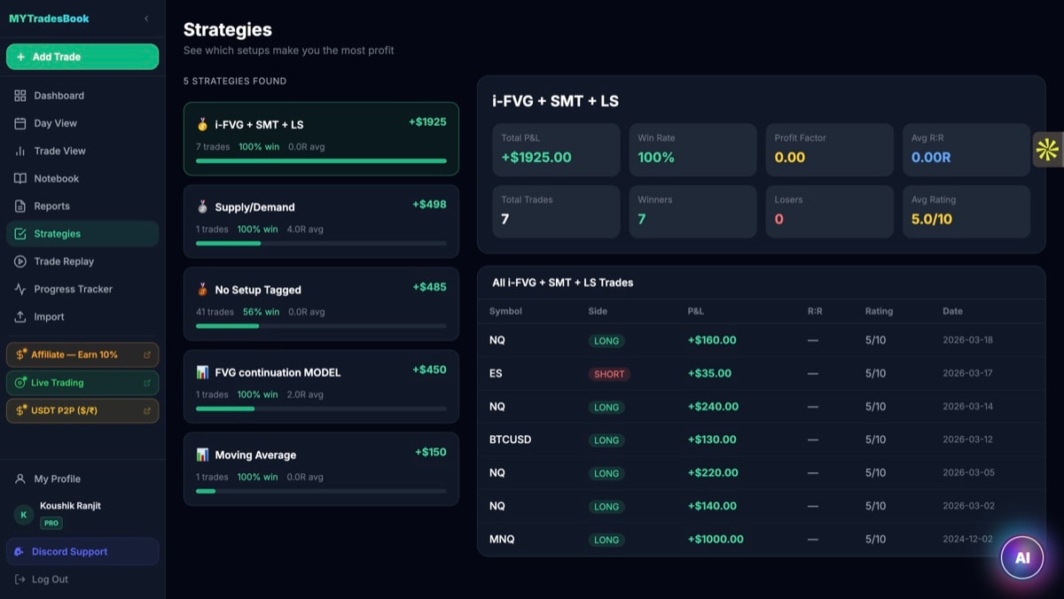Viewport: 1064px width, 599px height.
Task: Click the Add Trade button
Action: click(x=82, y=56)
